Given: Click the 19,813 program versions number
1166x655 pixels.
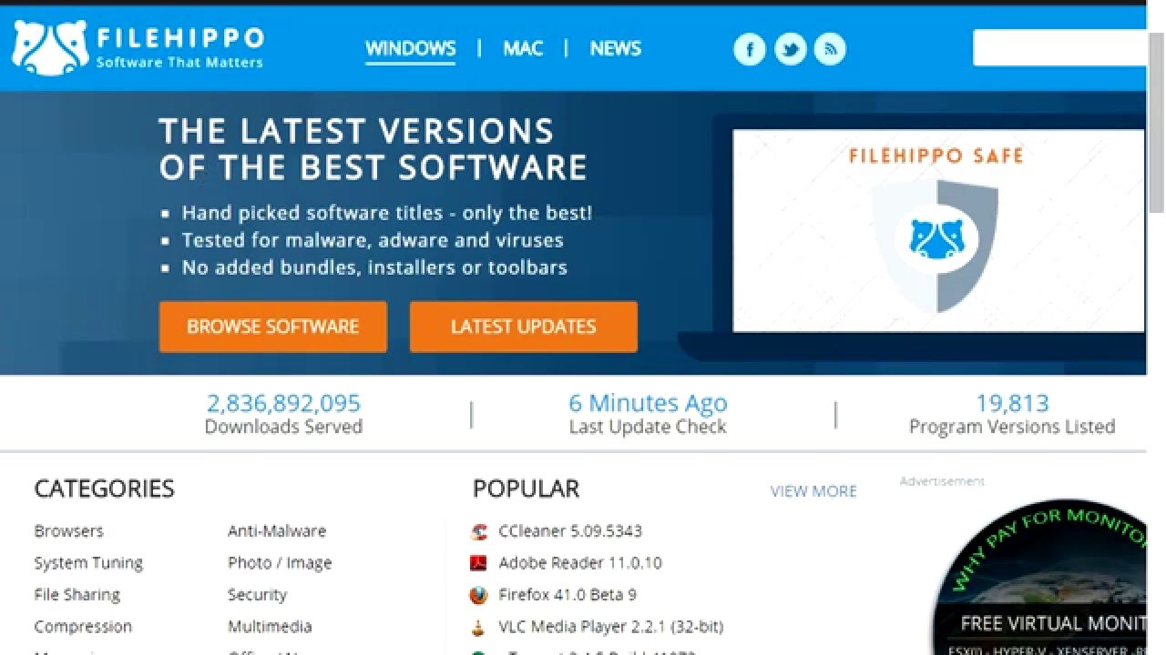Looking at the screenshot, I should coord(1012,403).
